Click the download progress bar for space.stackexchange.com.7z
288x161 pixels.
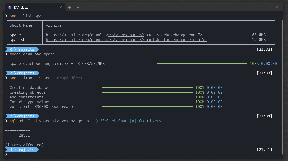click(x=202, y=63)
